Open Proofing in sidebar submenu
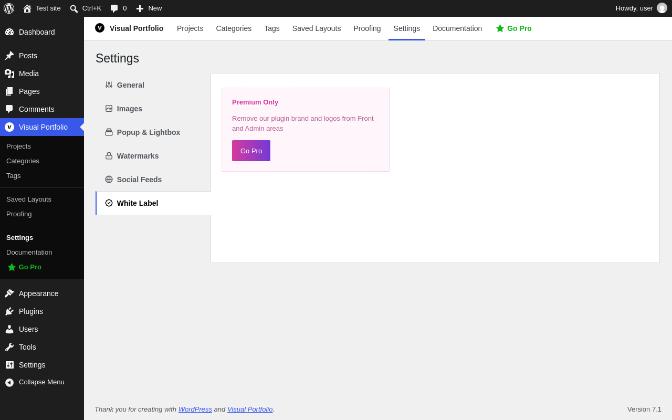The width and height of the screenshot is (672, 420). click(x=42, y=214)
